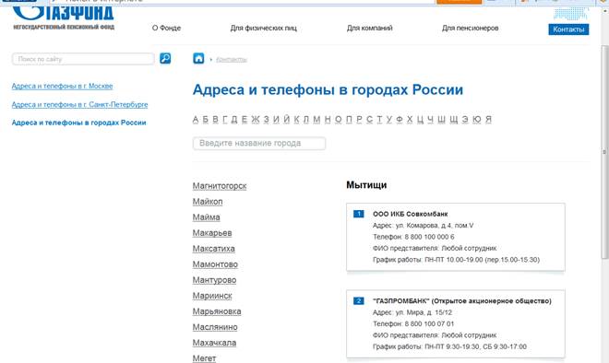Open addresses in Санкт-Петербурге sidebar link

pos(79,105)
